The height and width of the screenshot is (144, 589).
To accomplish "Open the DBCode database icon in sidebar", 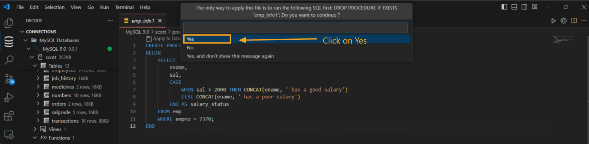I will [9, 42].
